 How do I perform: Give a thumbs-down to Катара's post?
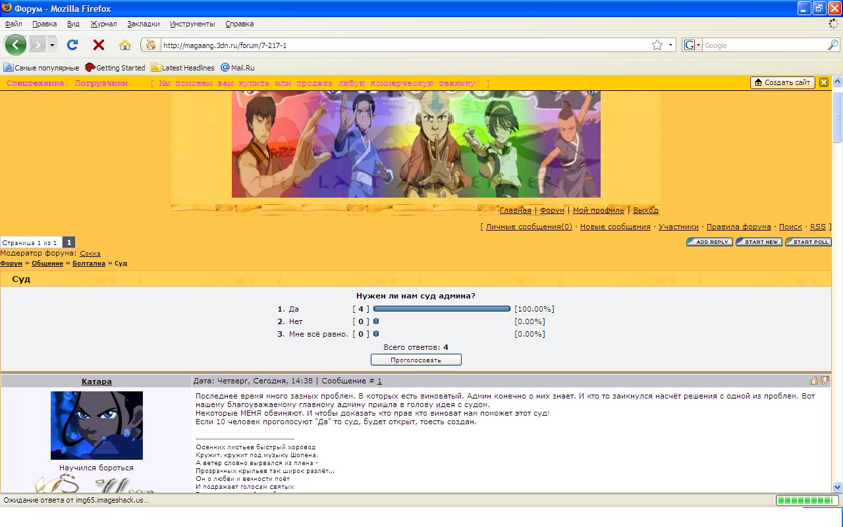[x=825, y=380]
